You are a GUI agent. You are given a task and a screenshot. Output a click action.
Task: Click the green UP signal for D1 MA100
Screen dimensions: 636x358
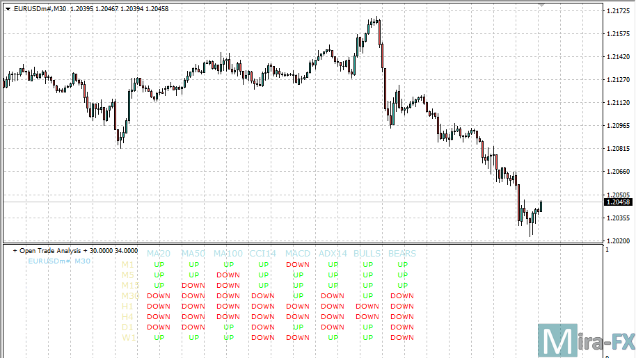(x=228, y=327)
